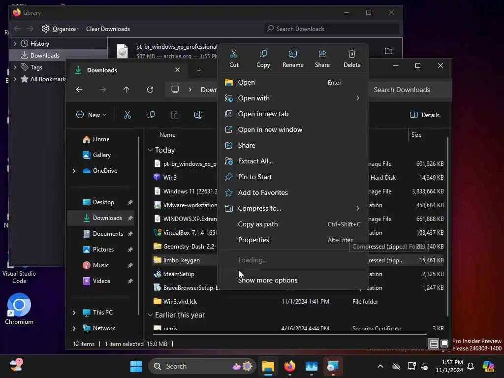The height and width of the screenshot is (378, 504).
Task: Open Properties from context menu
Action: point(293,240)
